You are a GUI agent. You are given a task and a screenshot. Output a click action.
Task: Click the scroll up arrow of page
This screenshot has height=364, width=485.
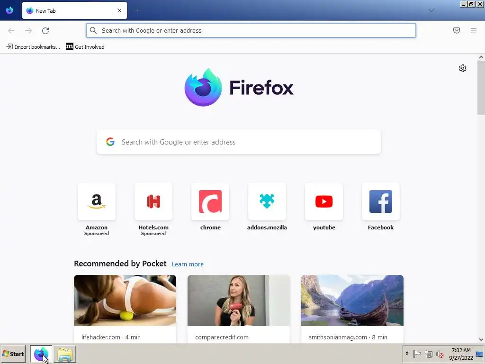coord(481,57)
